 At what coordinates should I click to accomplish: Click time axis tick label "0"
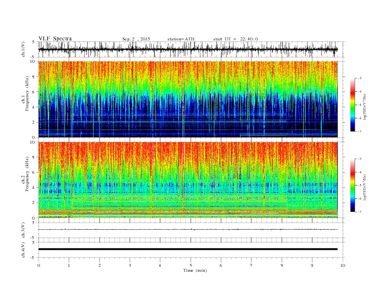[39, 265]
